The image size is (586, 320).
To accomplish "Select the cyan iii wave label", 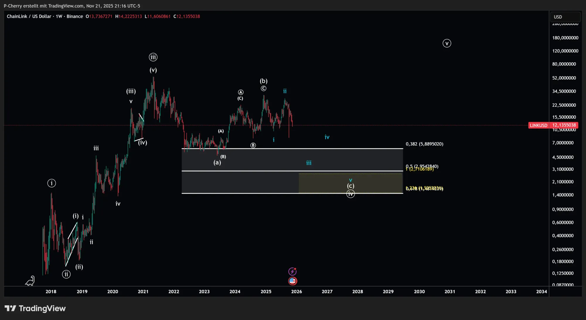I will pyautogui.click(x=309, y=163).
